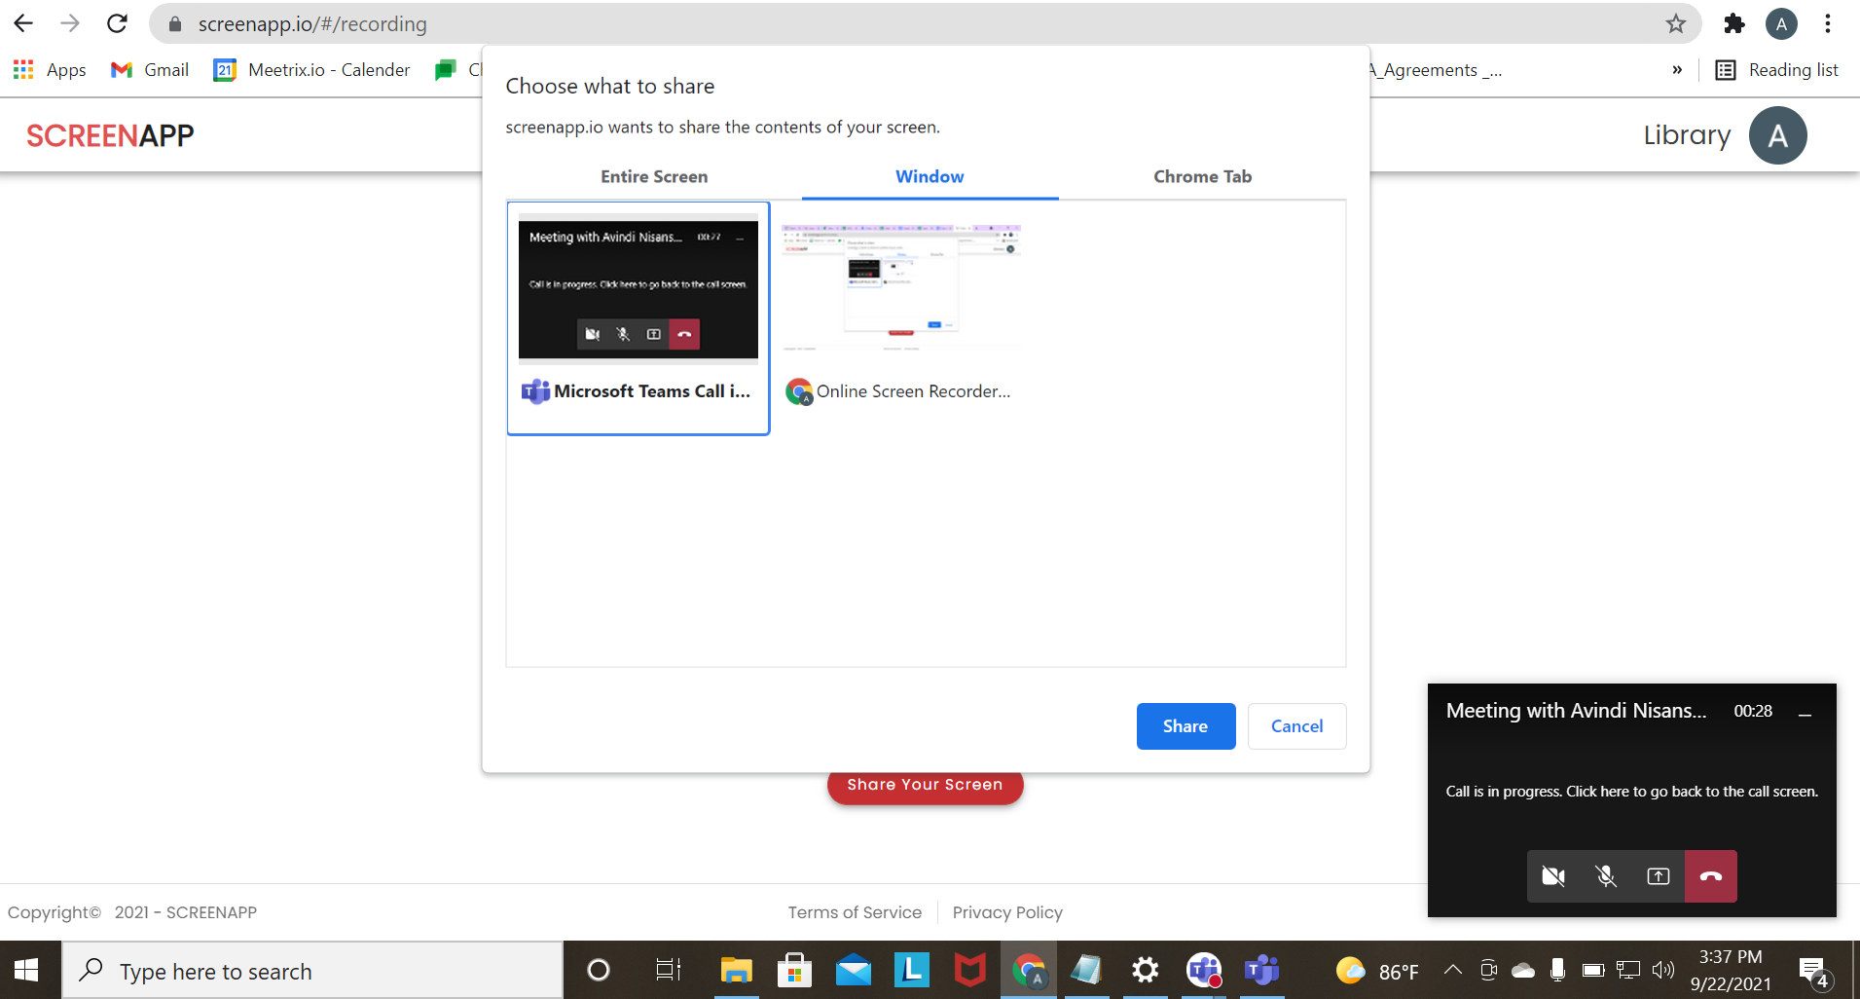Click share content icon in Teams popup
1860x999 pixels.
1659,876
